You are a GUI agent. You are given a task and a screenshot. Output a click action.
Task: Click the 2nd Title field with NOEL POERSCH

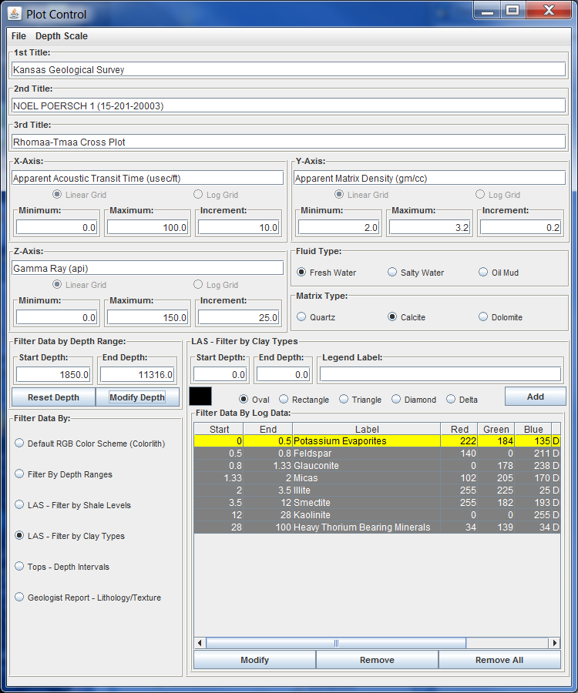click(288, 105)
